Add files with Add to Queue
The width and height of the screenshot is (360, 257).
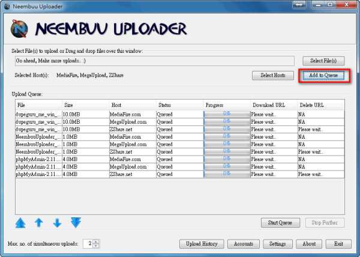(x=323, y=75)
